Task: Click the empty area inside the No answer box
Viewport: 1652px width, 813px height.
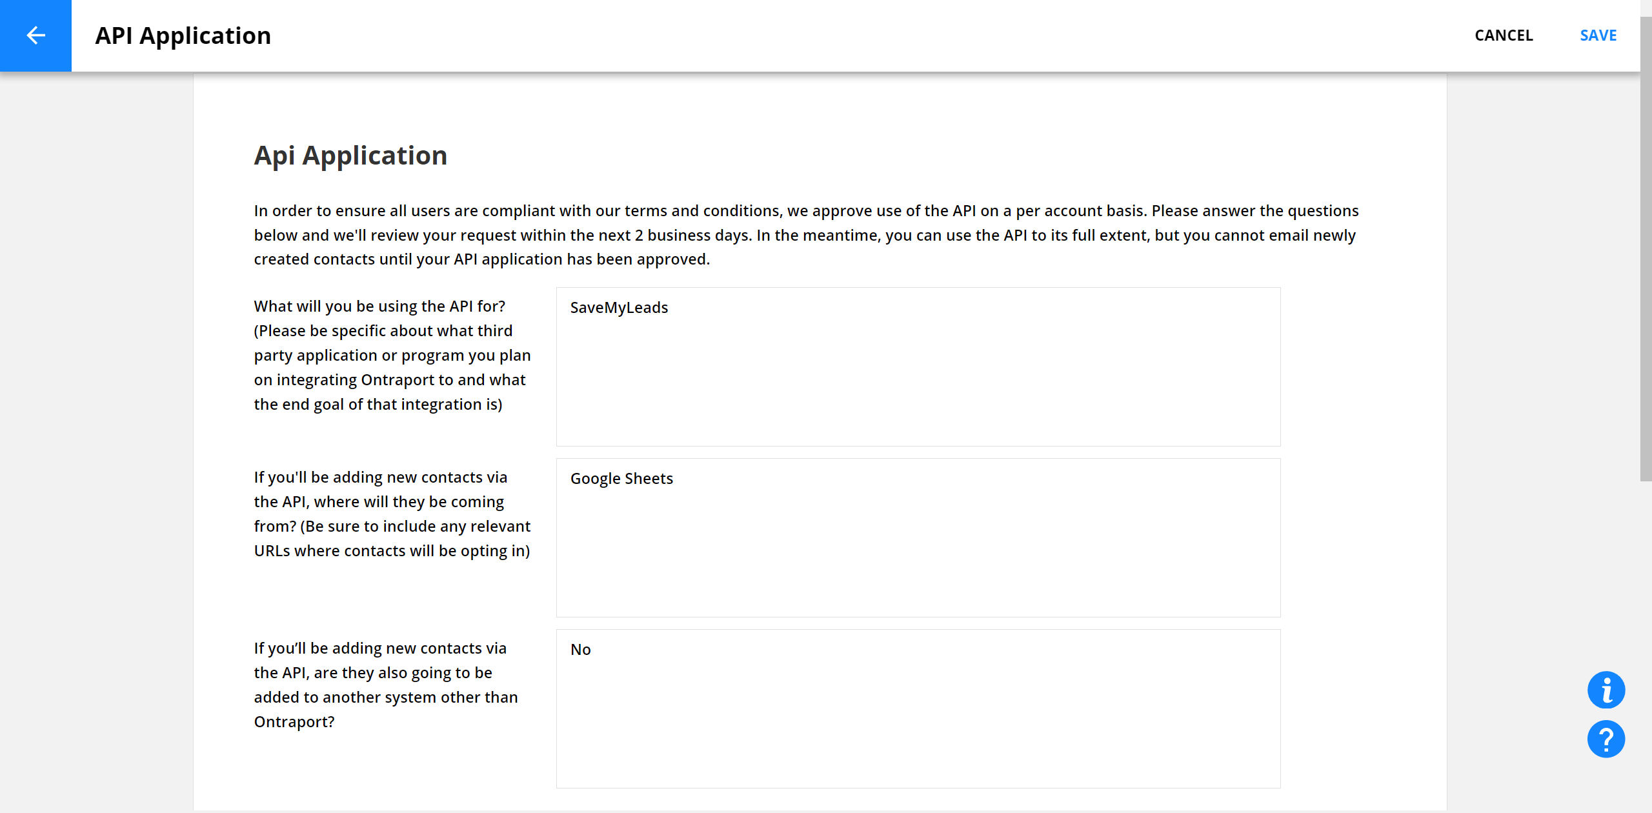Action: [x=918, y=723]
